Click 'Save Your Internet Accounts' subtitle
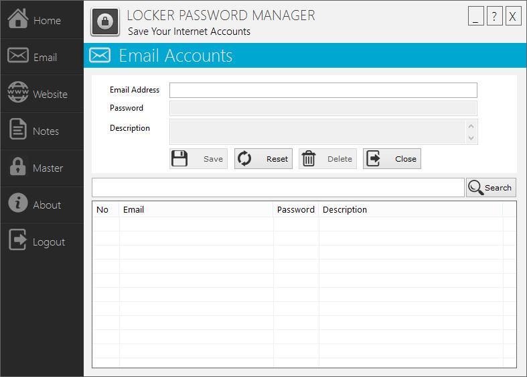Image resolution: width=527 pixels, height=377 pixels. [x=189, y=32]
